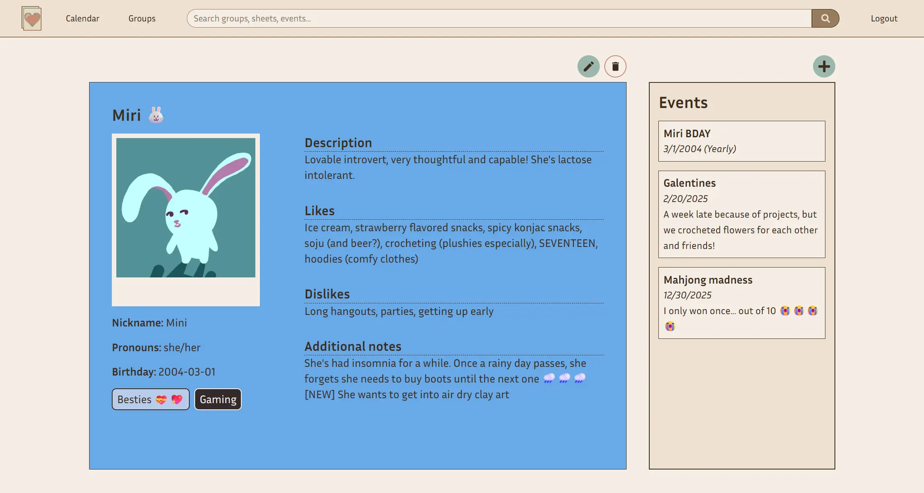Click the search magnifier icon
The height and width of the screenshot is (493, 924).
(x=825, y=18)
